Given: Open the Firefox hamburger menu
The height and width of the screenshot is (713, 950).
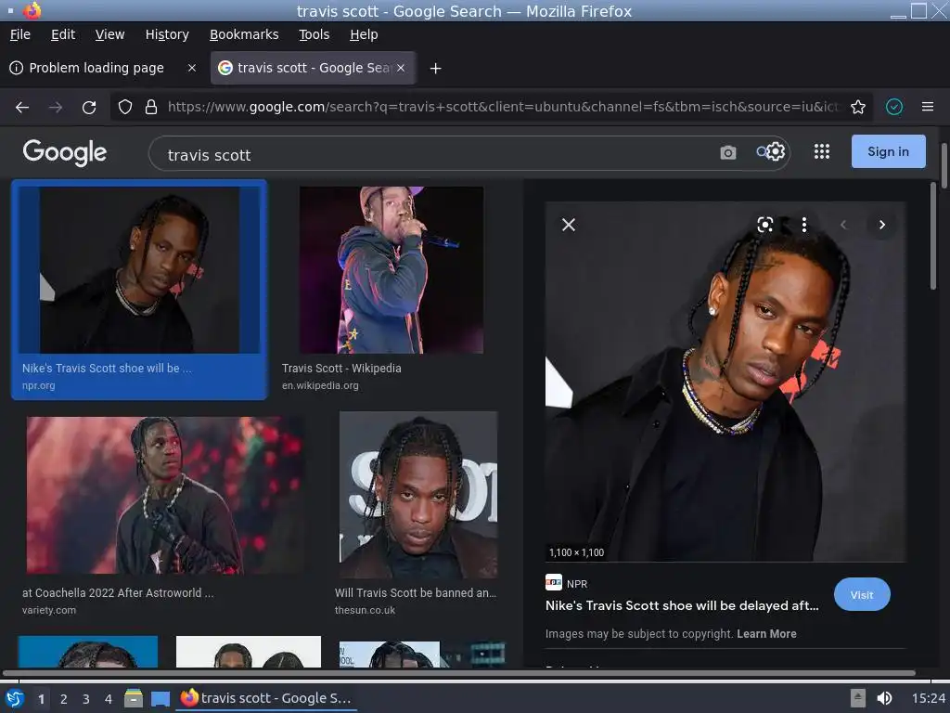Looking at the screenshot, I should 928,107.
